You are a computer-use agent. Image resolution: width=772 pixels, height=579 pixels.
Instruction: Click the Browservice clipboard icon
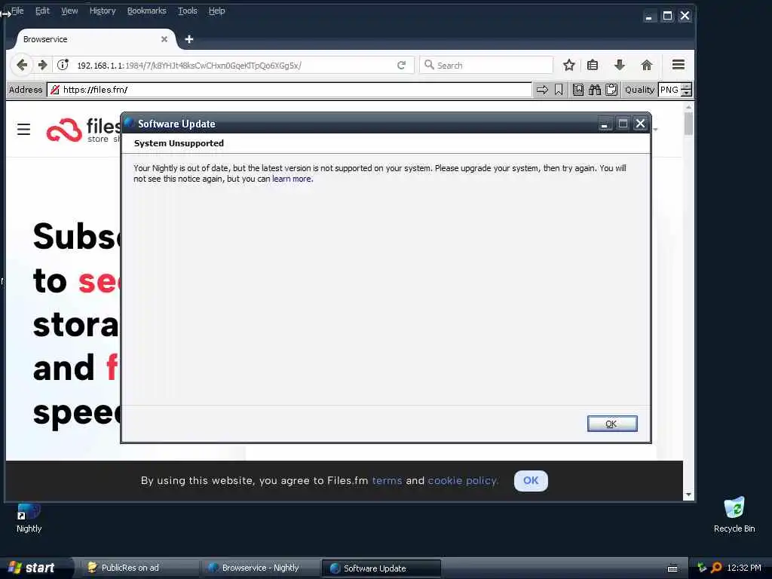point(611,90)
